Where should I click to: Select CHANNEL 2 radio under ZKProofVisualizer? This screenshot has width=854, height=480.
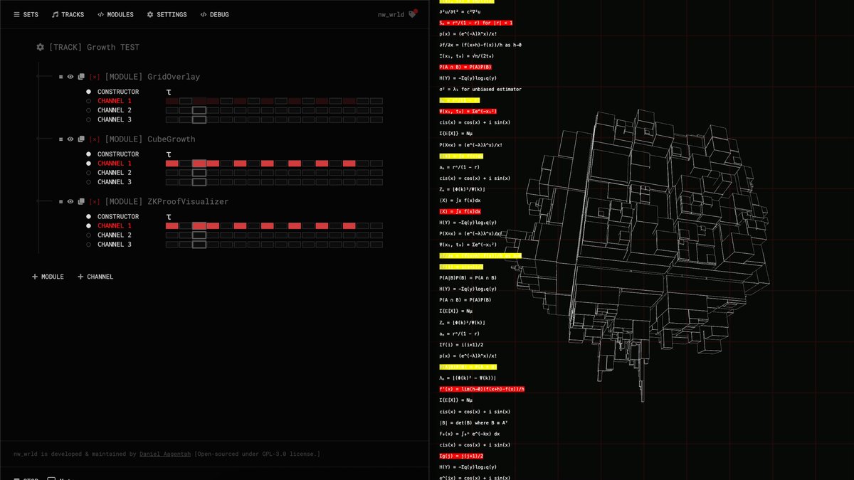point(89,235)
